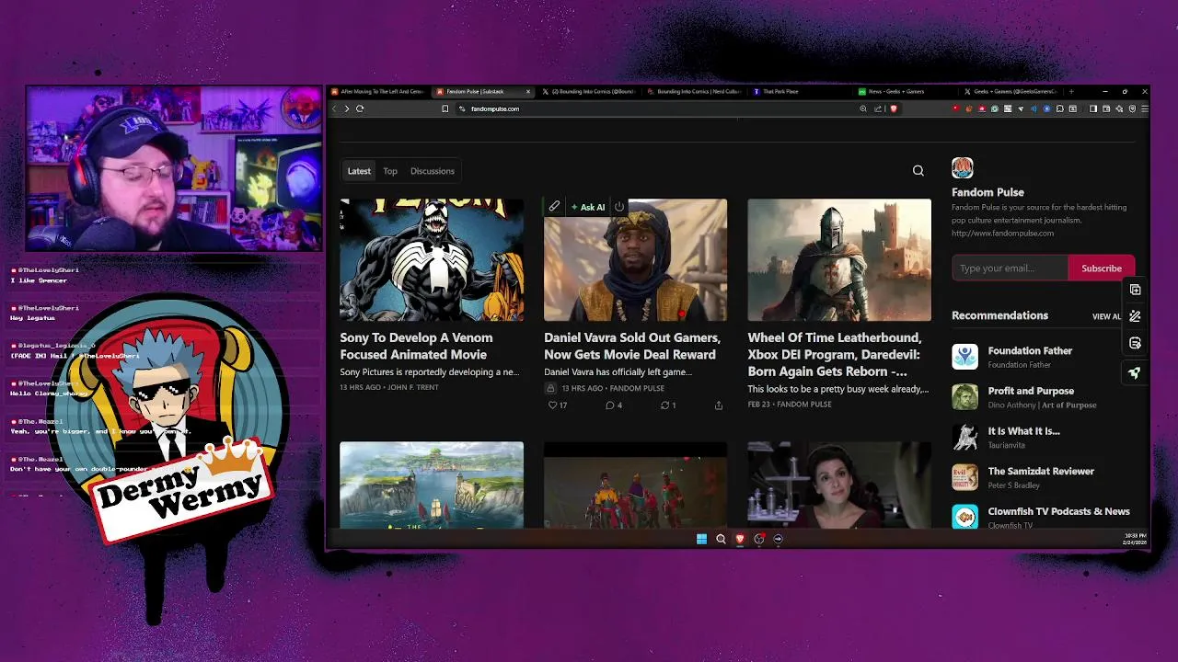The image size is (1178, 662).
Task: Click the sailing ship island thumbnail
Action: coord(432,485)
